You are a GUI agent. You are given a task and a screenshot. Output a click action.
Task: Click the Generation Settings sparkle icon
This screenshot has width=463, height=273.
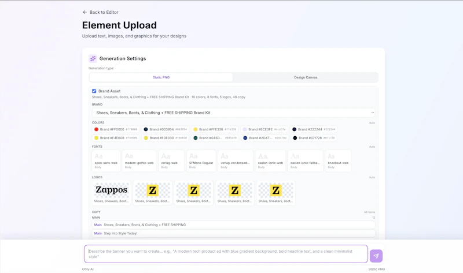click(x=93, y=58)
